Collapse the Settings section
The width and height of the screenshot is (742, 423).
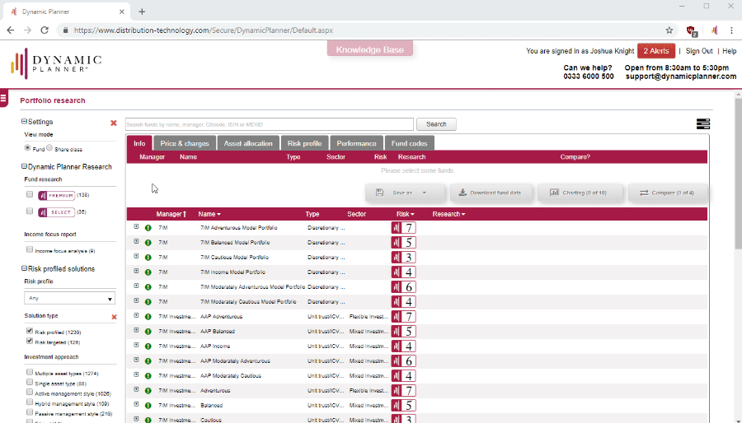pyautogui.click(x=24, y=121)
